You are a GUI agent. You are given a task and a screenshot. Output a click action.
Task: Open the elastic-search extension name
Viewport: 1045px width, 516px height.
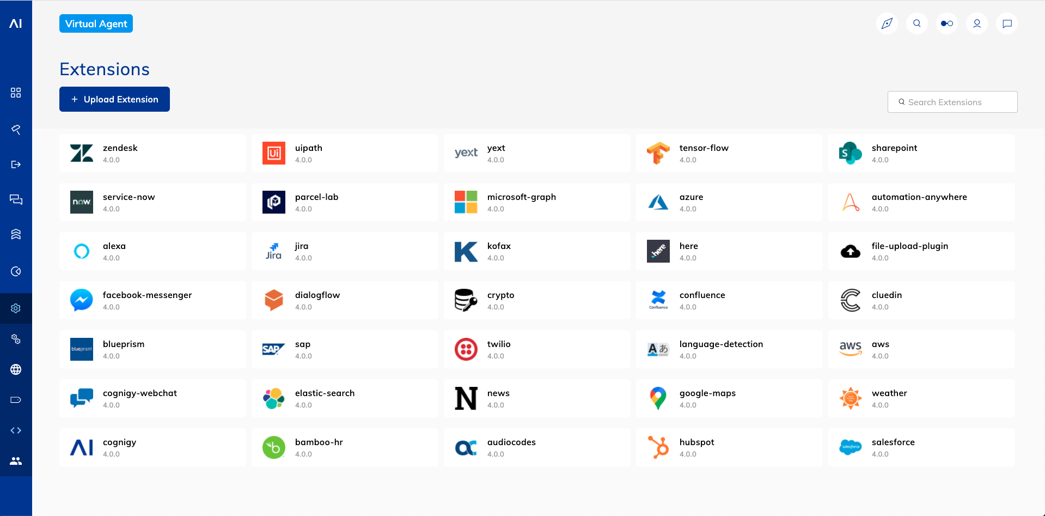click(325, 393)
